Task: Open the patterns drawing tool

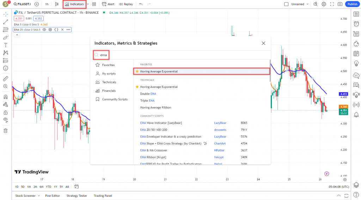Action: coord(6,53)
